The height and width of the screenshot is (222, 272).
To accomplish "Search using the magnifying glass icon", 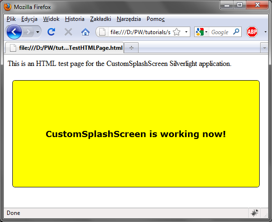I will [236, 32].
